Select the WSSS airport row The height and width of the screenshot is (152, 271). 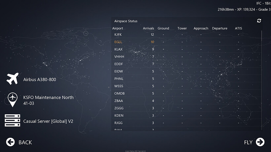187,86
